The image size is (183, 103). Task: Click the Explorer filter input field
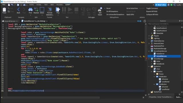(164, 24)
